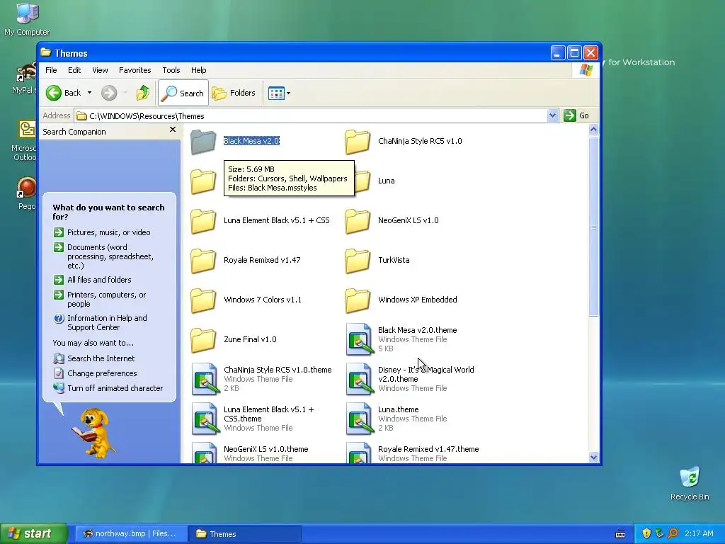725x544 pixels.
Task: Select the NeoGeniX LS v1.0.theme file
Action: 250,453
